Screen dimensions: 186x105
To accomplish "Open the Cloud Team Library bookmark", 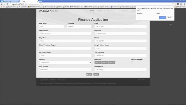I will [x=49, y=7].
